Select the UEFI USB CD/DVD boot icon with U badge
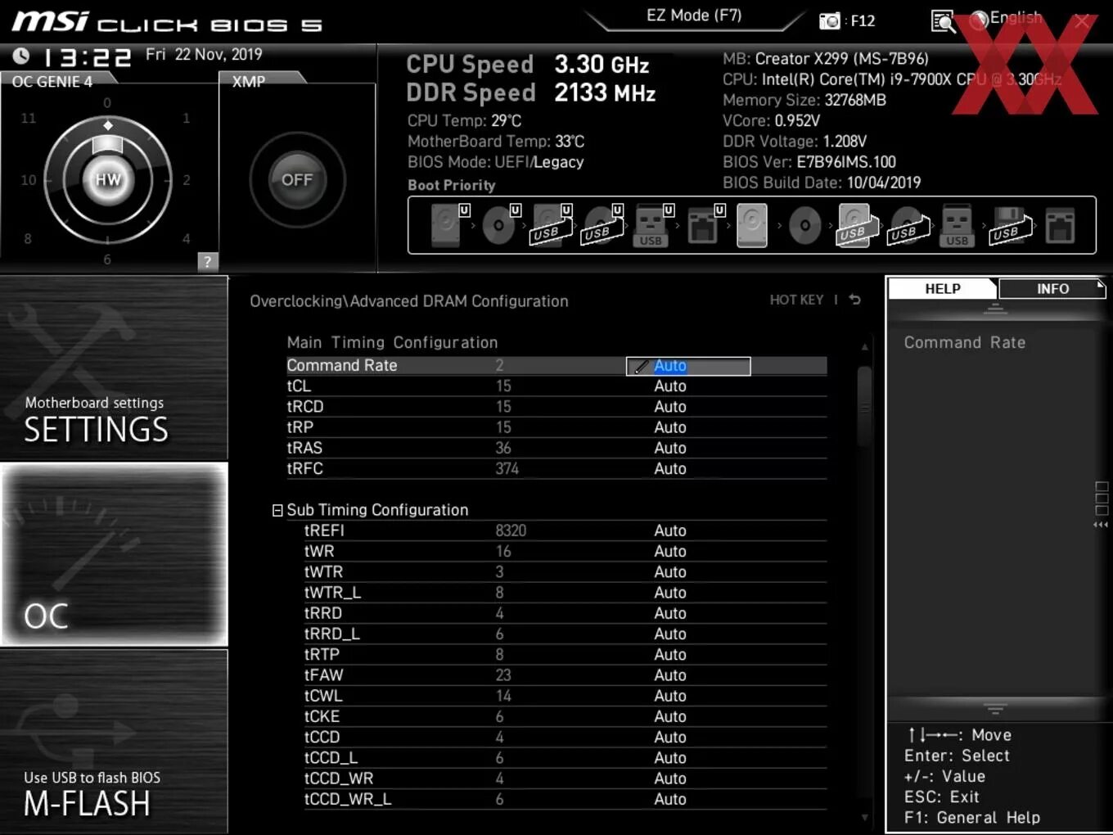Image resolution: width=1113 pixels, height=835 pixels. click(602, 224)
